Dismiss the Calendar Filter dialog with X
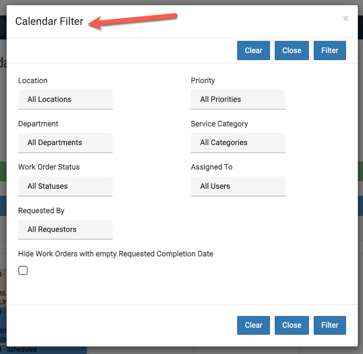363x354 pixels. 346,19
